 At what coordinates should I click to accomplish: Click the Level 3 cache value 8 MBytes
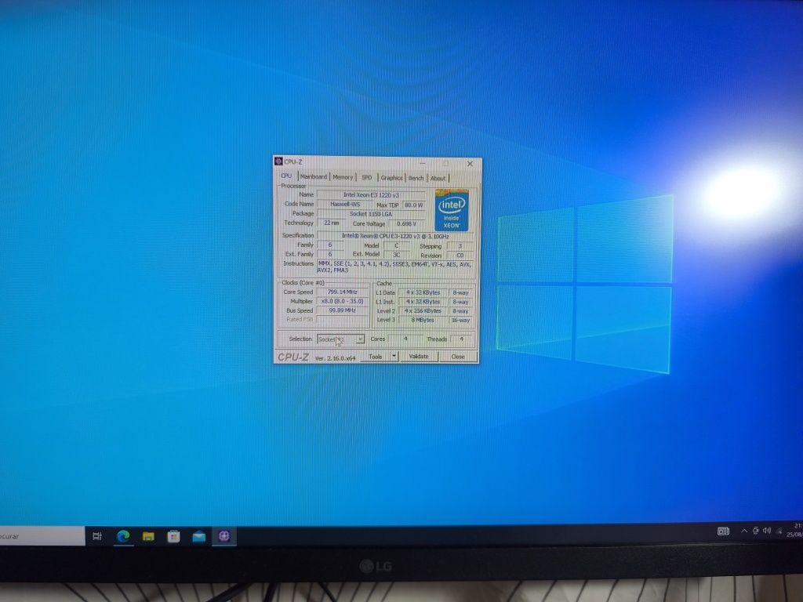423,320
